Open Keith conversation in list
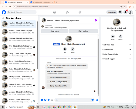The width and height of the screenshot is (136, 109). (x=18, y=70)
